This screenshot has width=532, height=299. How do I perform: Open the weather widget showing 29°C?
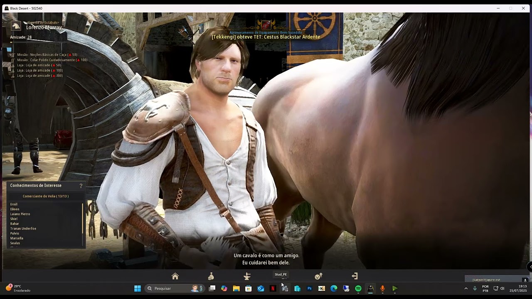pyautogui.click(x=19, y=288)
